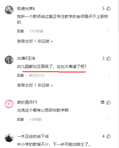This screenshot has height=148, width=119.
Task: Like the comment by 冰清8玉洁
Action: click(109, 59)
